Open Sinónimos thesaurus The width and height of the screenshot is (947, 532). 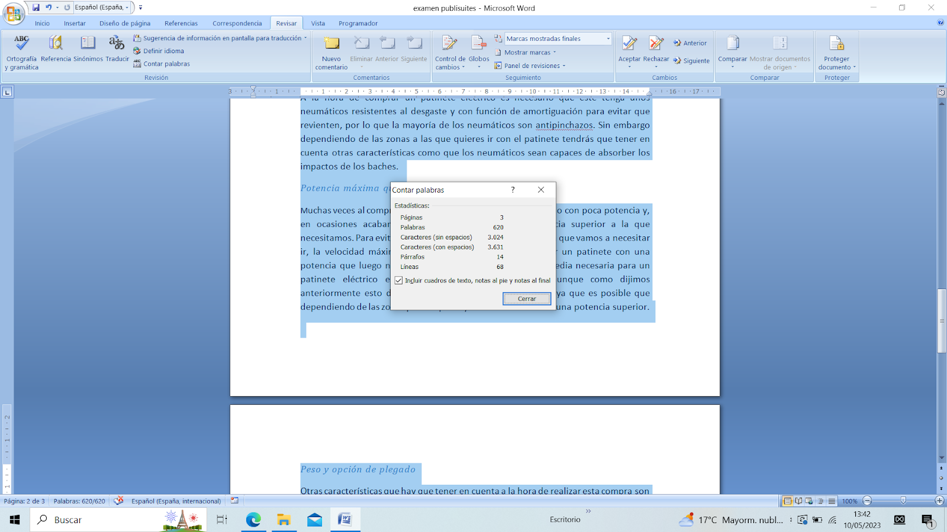(x=88, y=48)
